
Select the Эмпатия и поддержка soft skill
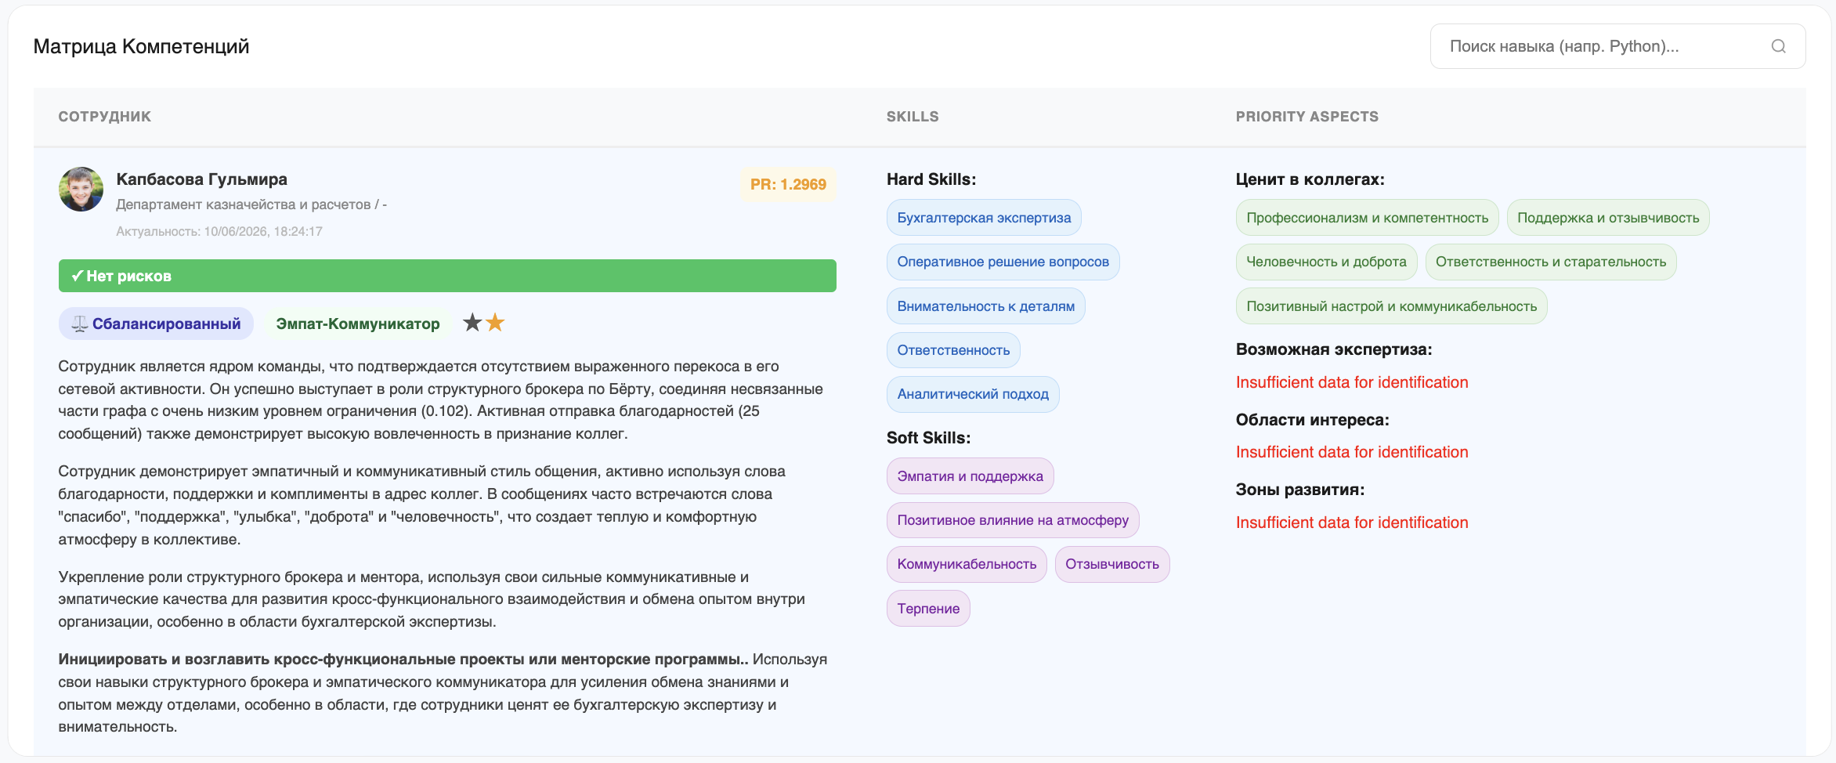click(x=970, y=476)
